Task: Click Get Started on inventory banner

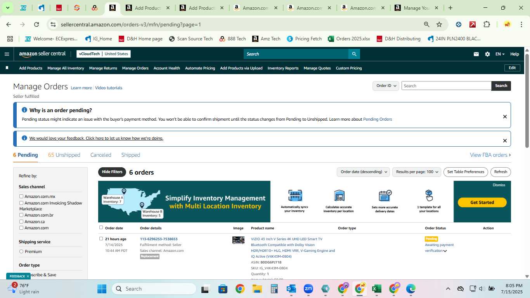Action: [x=482, y=202]
